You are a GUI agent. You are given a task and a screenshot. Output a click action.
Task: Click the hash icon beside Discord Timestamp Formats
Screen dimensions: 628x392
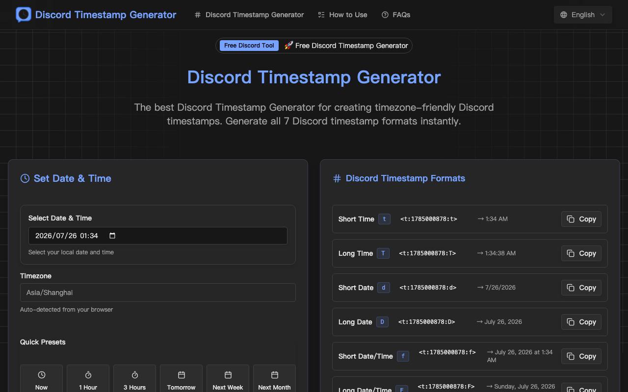coord(337,178)
